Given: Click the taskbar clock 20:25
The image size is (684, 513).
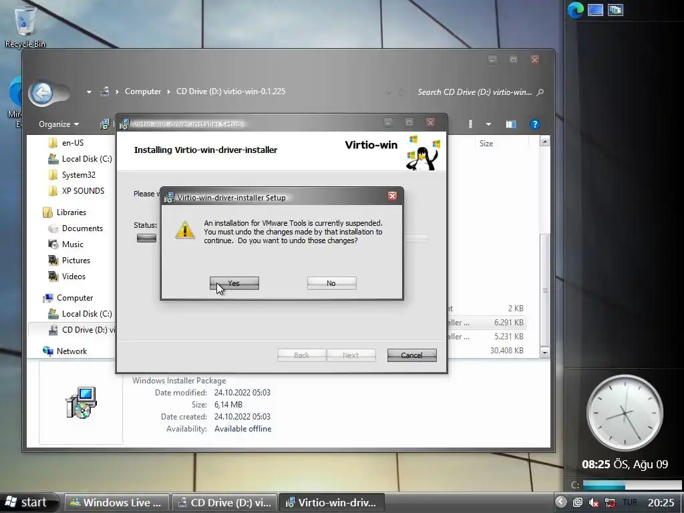Looking at the screenshot, I should tap(661, 503).
